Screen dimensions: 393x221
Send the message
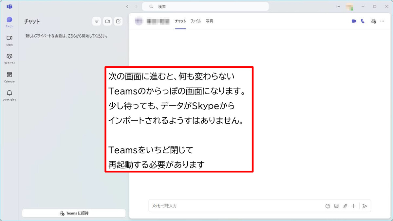coord(365,206)
